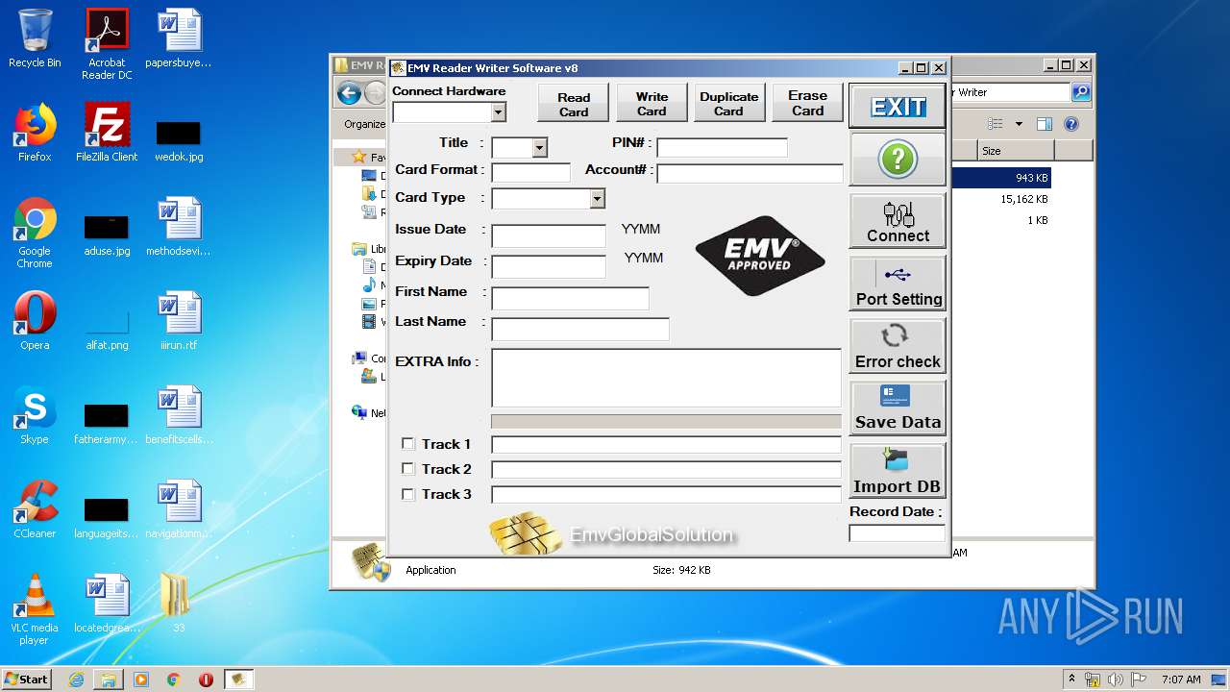Open Port Setting USB button
The image size is (1230, 692).
click(898, 284)
